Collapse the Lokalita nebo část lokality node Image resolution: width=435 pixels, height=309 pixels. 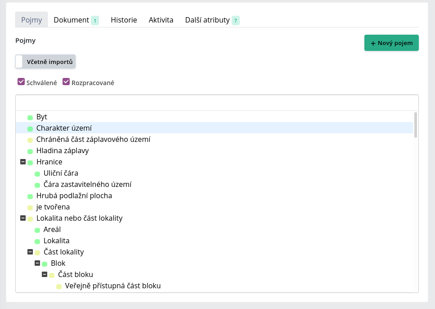point(23,218)
